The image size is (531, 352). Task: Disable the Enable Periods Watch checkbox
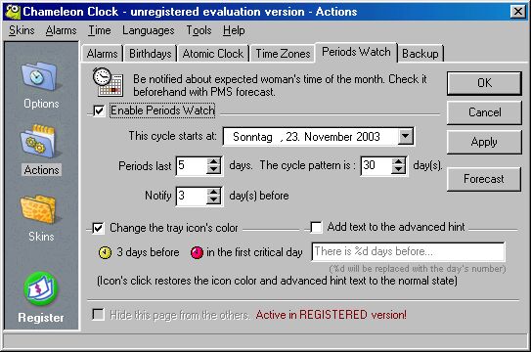(99, 110)
